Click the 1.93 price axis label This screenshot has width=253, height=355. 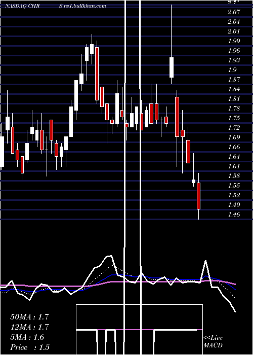pos(234,60)
